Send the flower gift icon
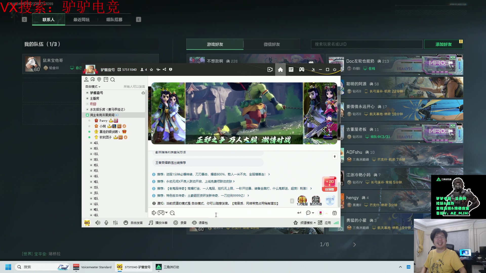 [x=320, y=213]
